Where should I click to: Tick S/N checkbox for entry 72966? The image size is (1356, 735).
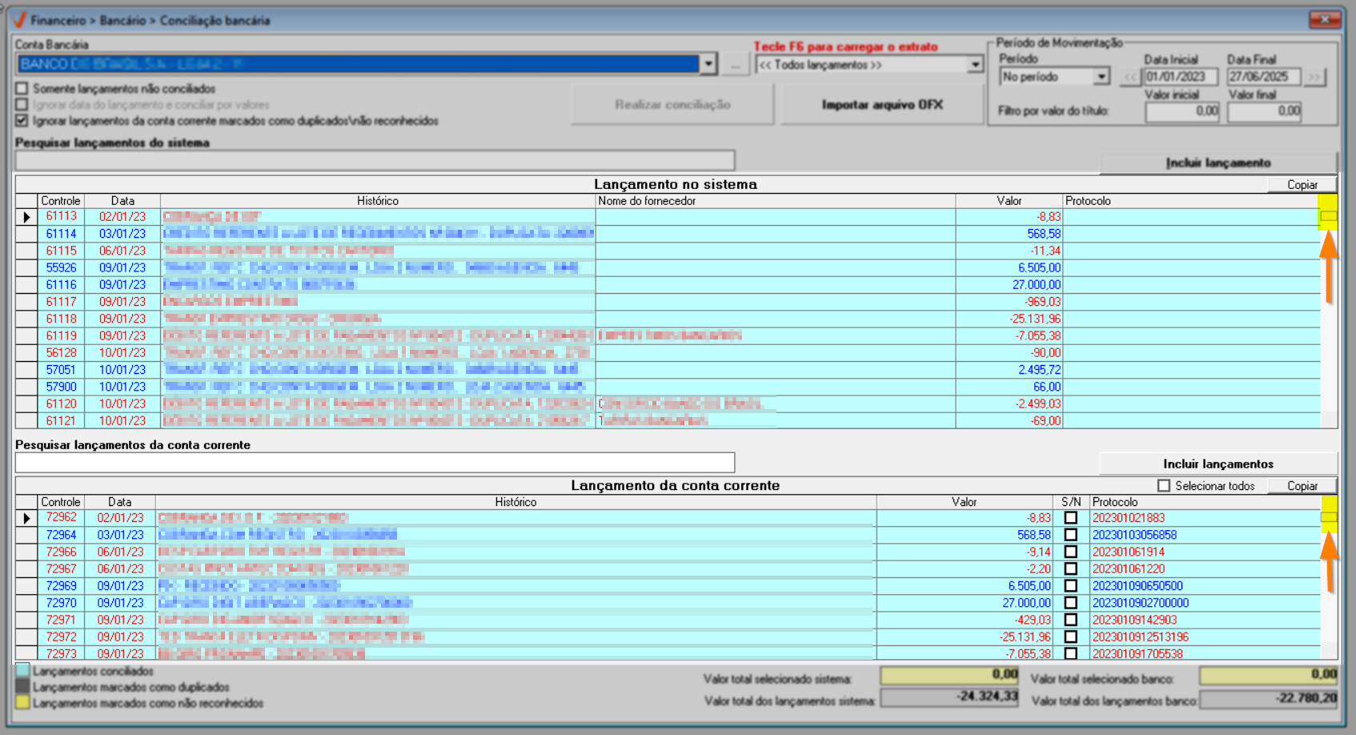[x=1071, y=552]
